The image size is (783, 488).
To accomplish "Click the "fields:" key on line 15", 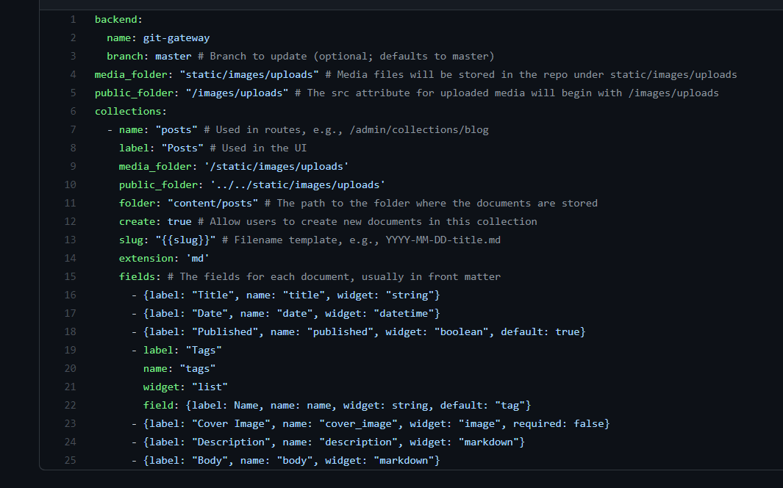I will click(138, 276).
